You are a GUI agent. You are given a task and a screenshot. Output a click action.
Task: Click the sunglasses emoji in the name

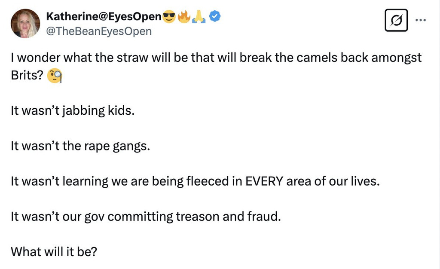pos(169,17)
